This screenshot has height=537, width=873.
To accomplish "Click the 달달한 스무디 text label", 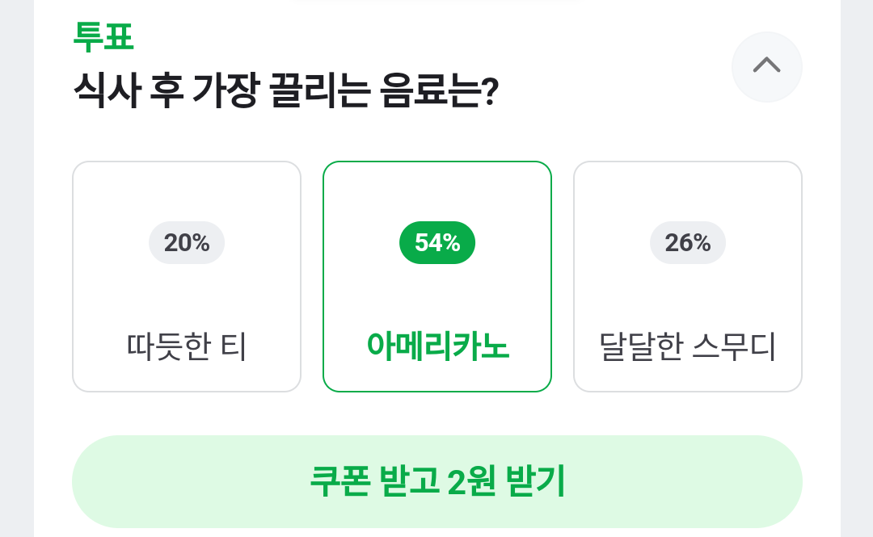I will pos(688,347).
